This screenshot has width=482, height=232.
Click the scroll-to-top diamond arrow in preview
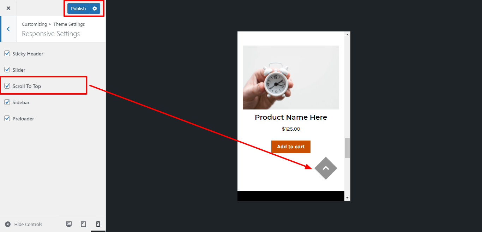(326, 168)
